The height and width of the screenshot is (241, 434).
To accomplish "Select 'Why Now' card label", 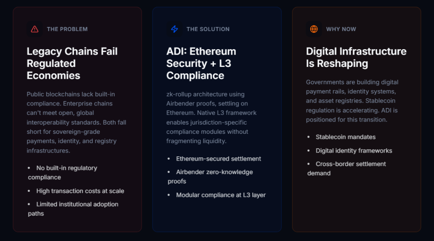I will pyautogui.click(x=341, y=29).
